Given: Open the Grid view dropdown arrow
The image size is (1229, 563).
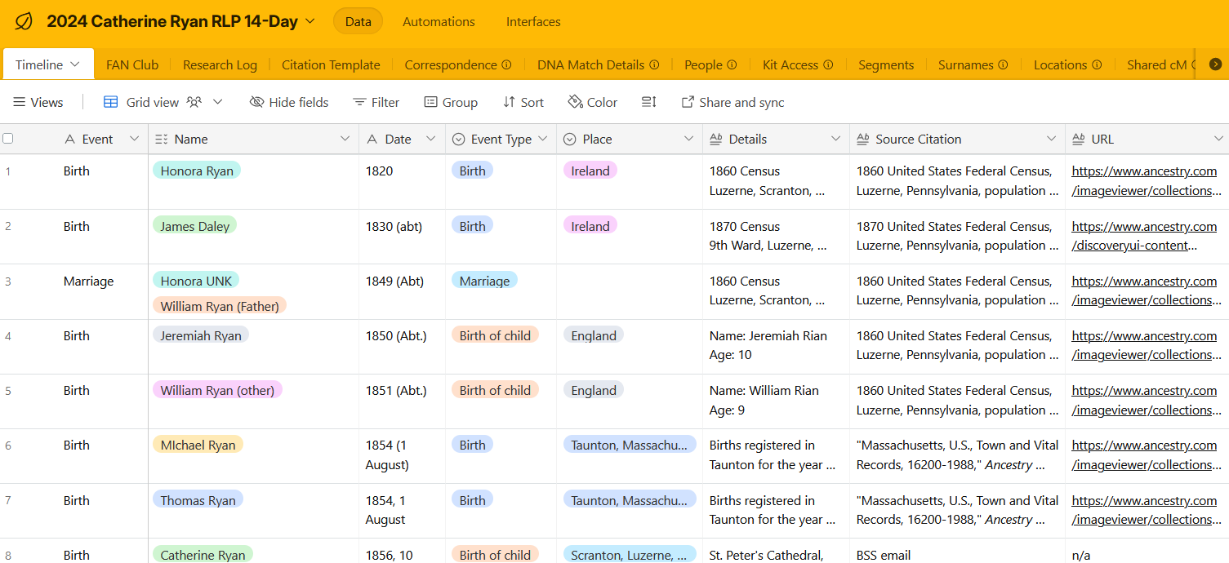Looking at the screenshot, I should point(218,102).
